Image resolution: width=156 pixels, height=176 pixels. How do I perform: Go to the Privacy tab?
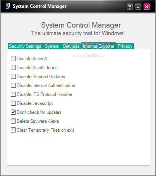125,46
